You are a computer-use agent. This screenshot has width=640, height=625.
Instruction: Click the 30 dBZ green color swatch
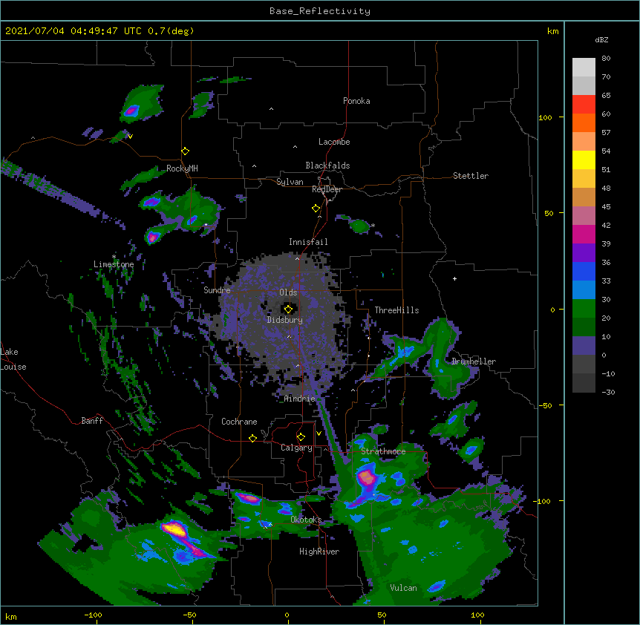[x=584, y=309]
